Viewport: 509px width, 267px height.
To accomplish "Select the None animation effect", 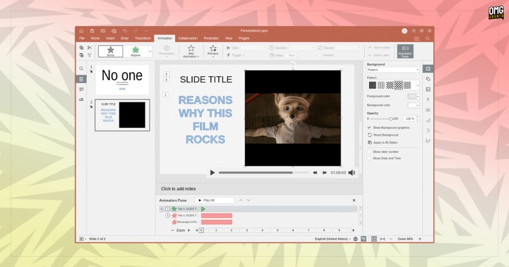I will tap(111, 51).
